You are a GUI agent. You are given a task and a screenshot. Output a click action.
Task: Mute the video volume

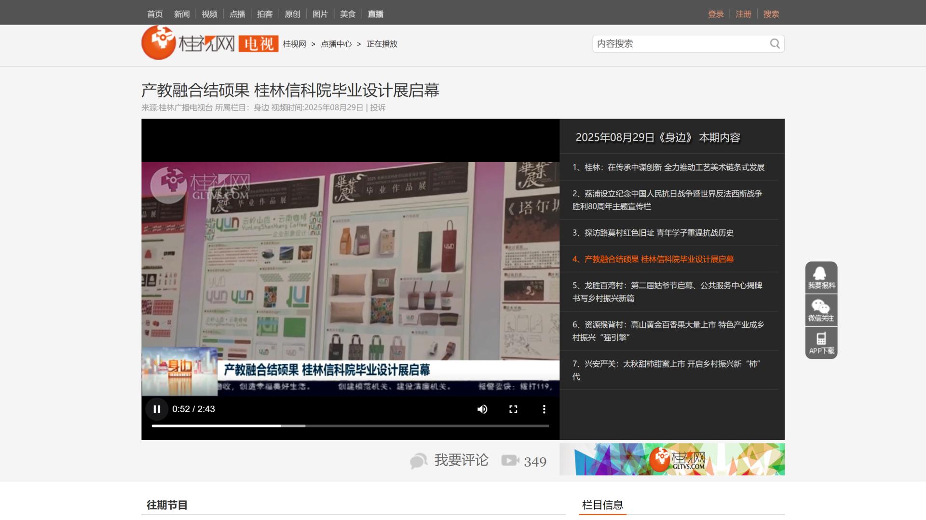[482, 409]
